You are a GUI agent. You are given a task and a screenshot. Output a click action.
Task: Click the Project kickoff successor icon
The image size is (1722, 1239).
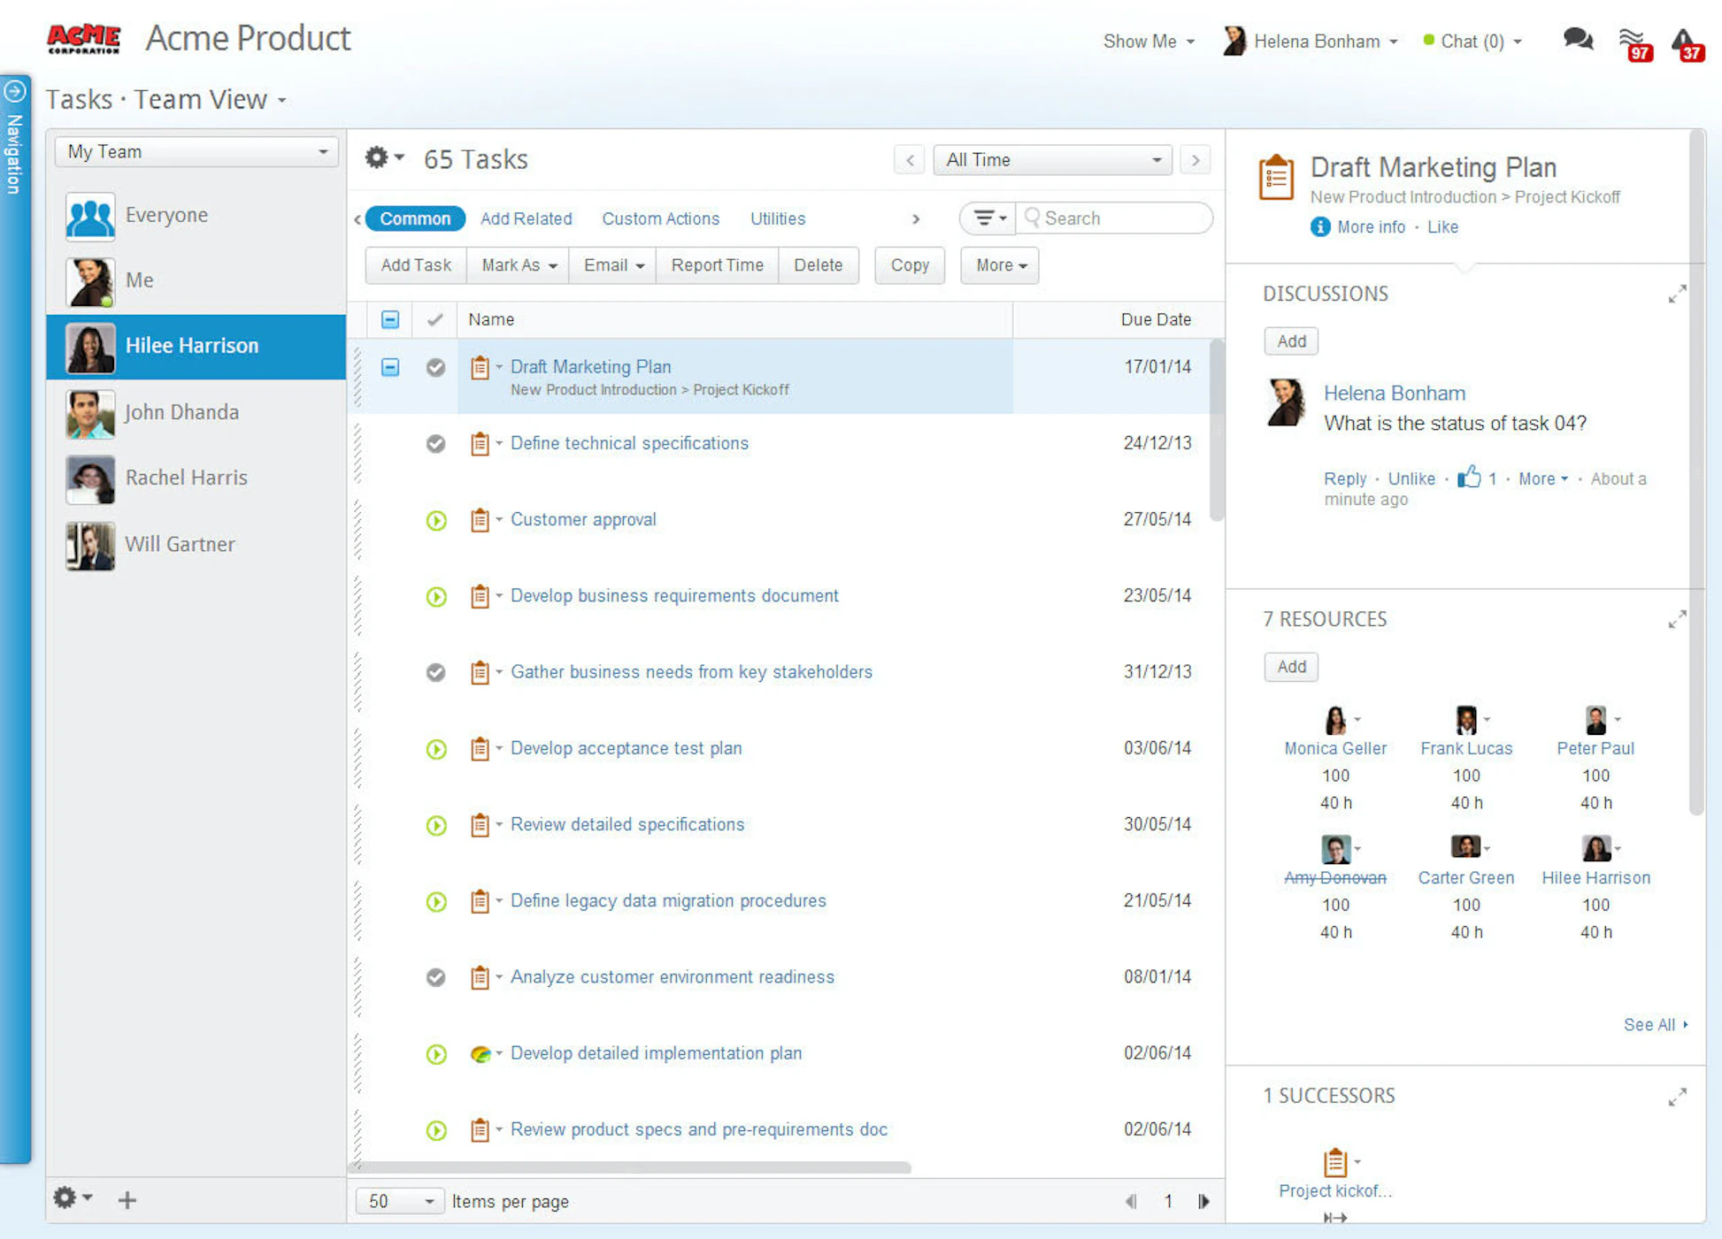point(1335,1161)
